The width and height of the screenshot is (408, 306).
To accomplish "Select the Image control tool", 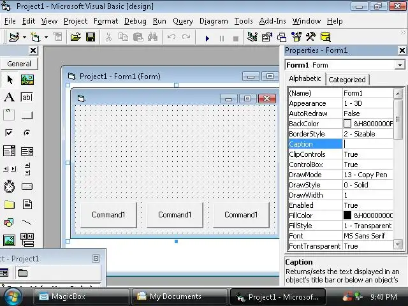I will tap(9, 240).
